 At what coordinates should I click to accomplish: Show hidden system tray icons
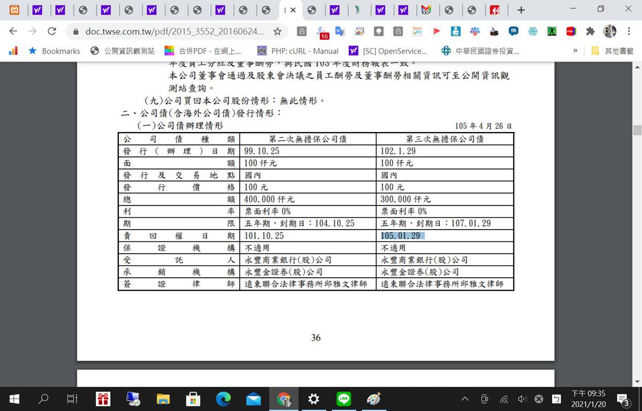465,399
